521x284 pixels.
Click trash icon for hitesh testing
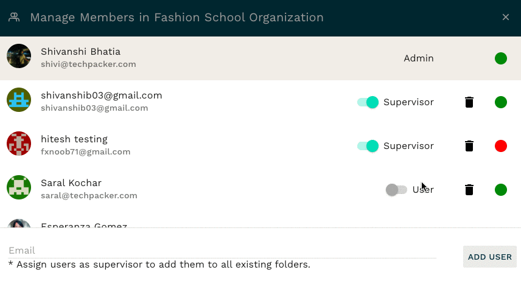(x=469, y=146)
